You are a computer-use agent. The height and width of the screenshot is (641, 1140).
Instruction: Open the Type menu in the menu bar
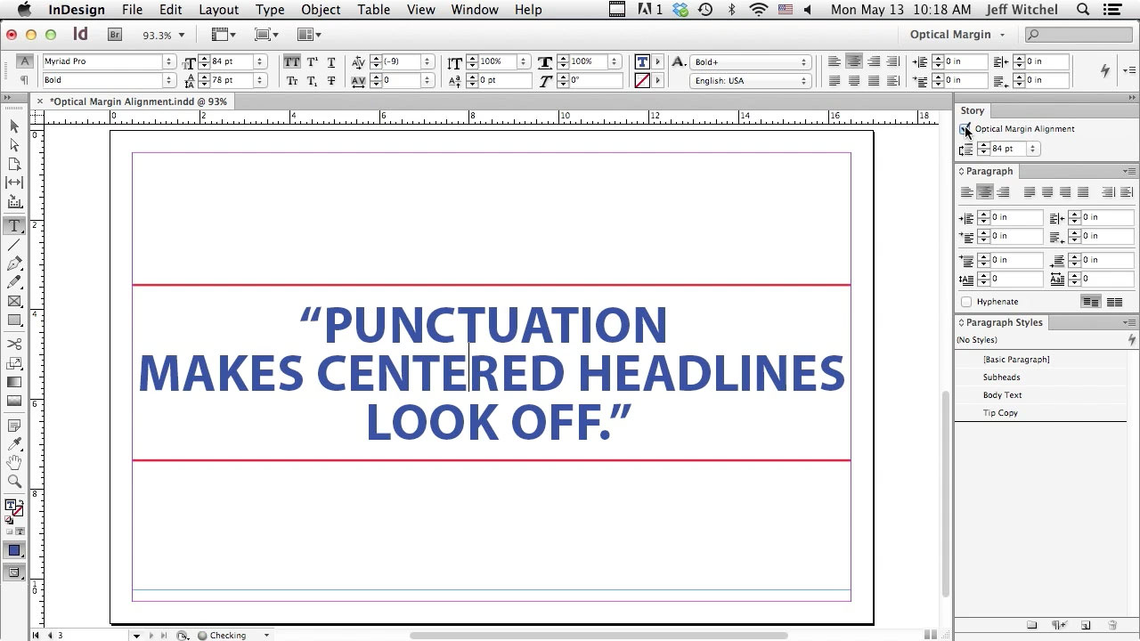coord(270,10)
